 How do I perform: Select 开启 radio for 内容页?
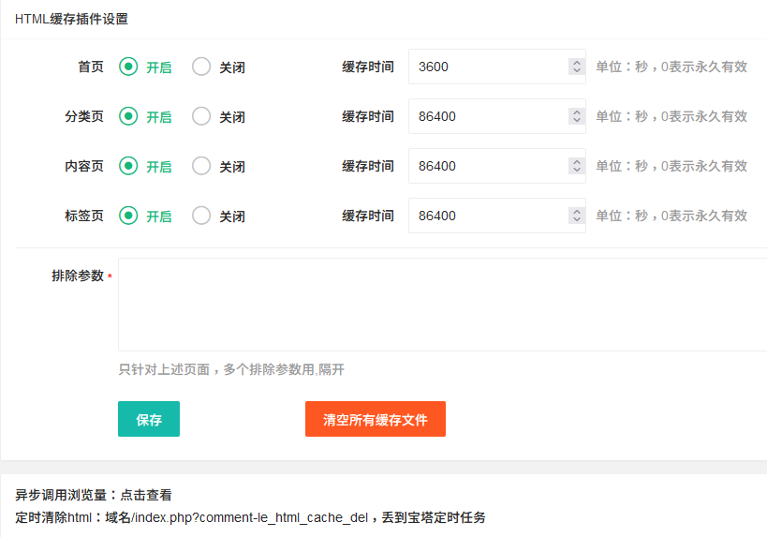(x=128, y=166)
